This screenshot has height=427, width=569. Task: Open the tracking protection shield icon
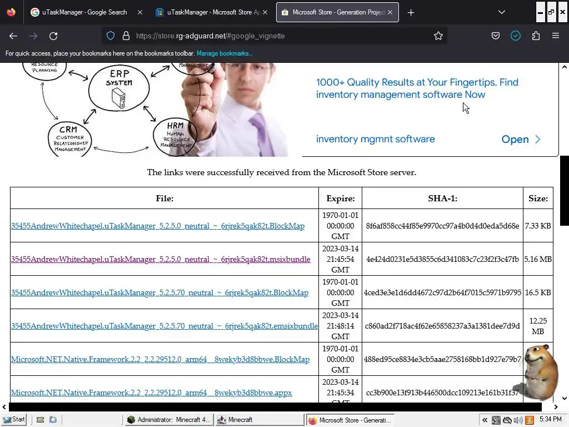(x=111, y=36)
